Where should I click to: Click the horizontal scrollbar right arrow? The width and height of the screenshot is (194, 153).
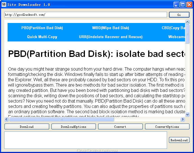click(x=182, y=119)
